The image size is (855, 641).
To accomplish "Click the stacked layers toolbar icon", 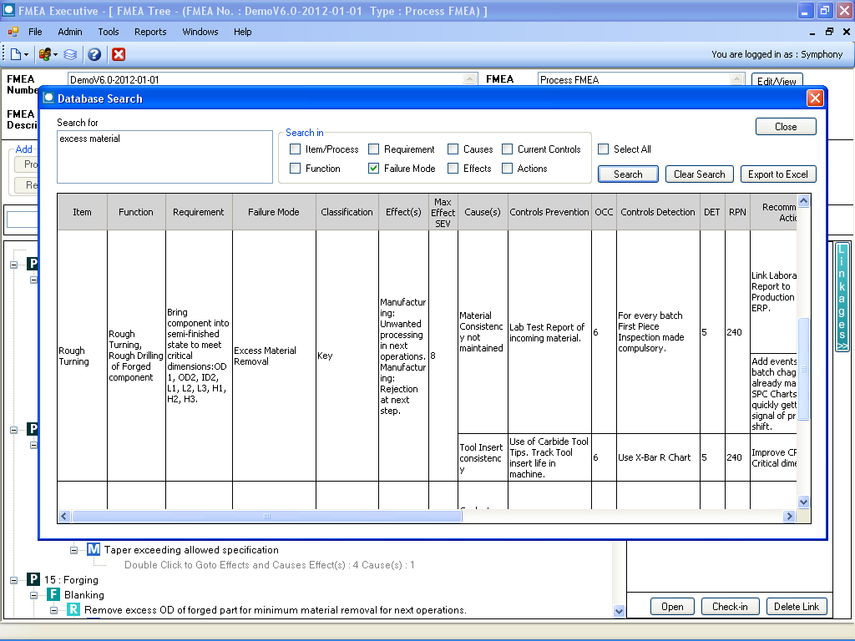I will click(x=70, y=54).
